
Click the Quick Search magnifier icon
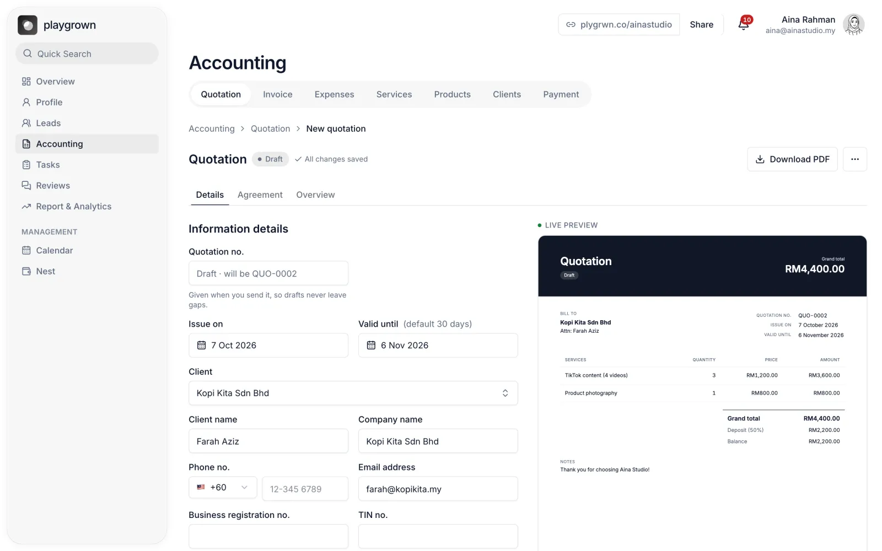coord(28,53)
